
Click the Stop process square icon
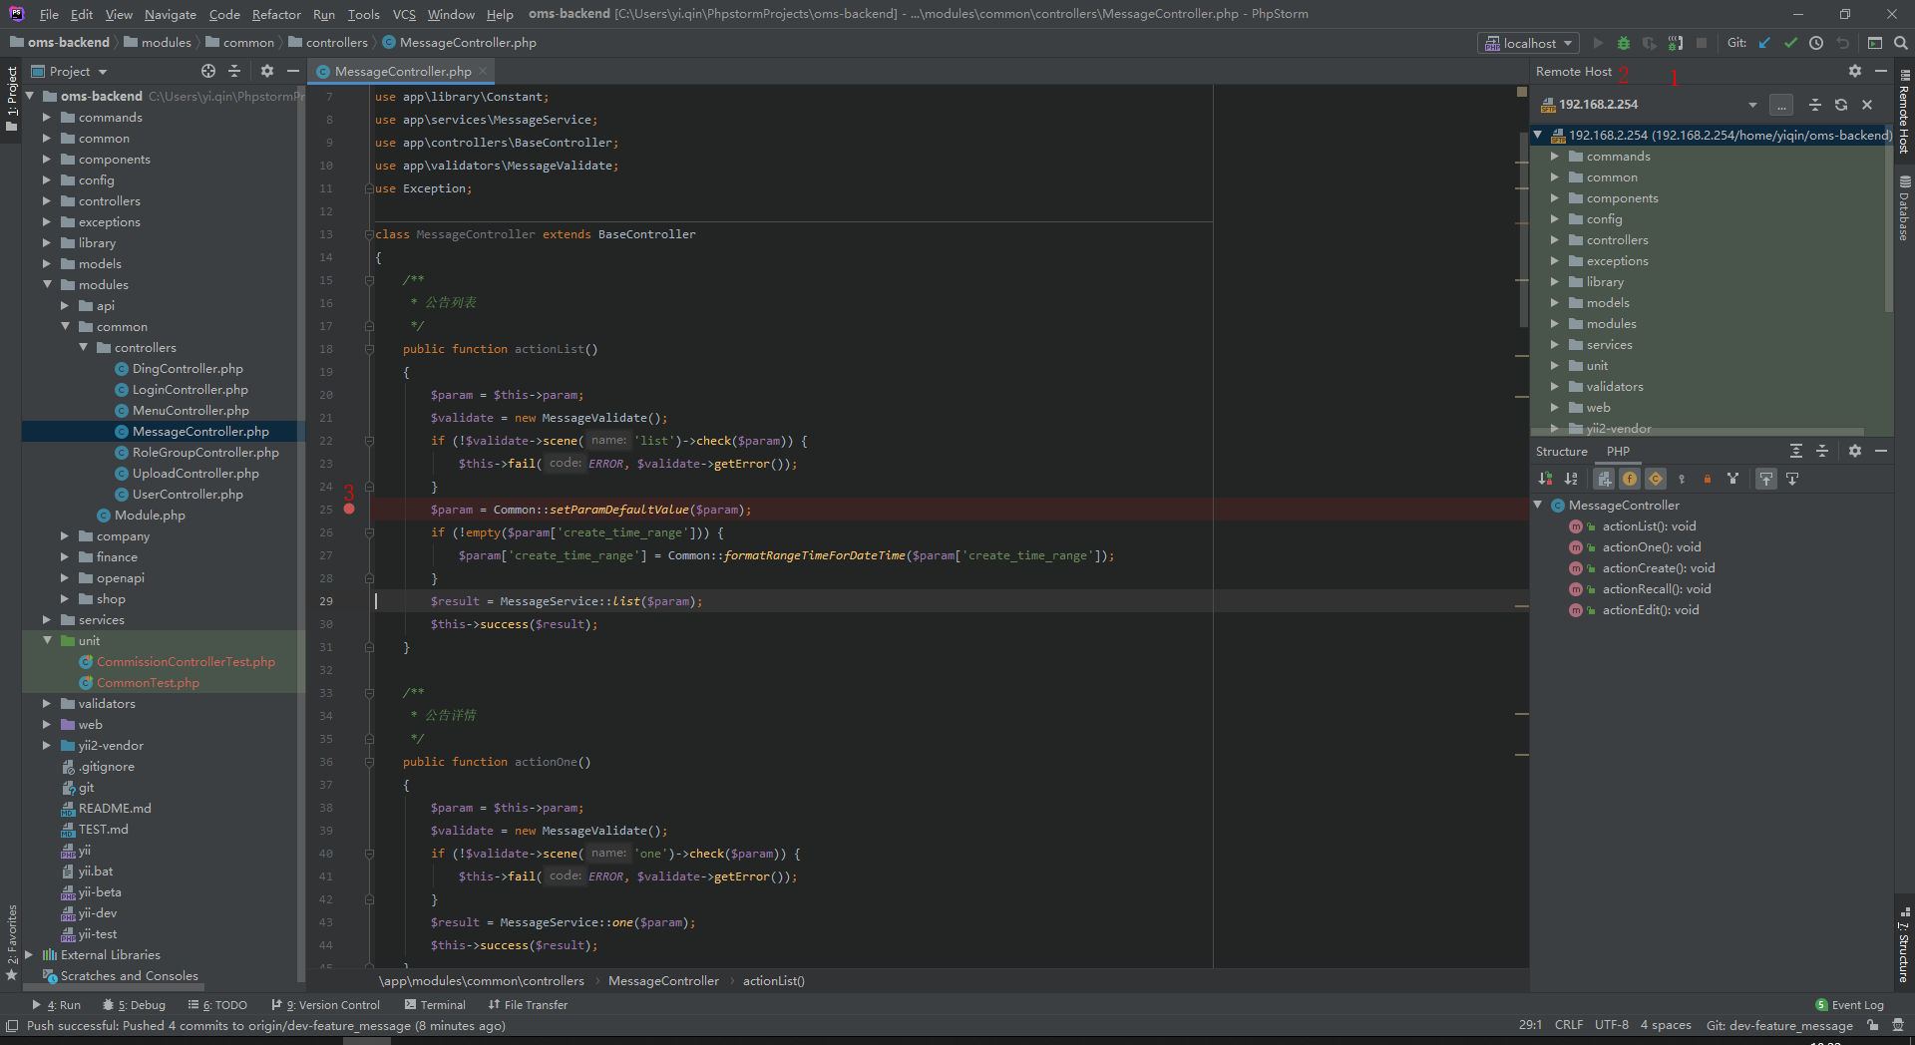click(x=1702, y=43)
